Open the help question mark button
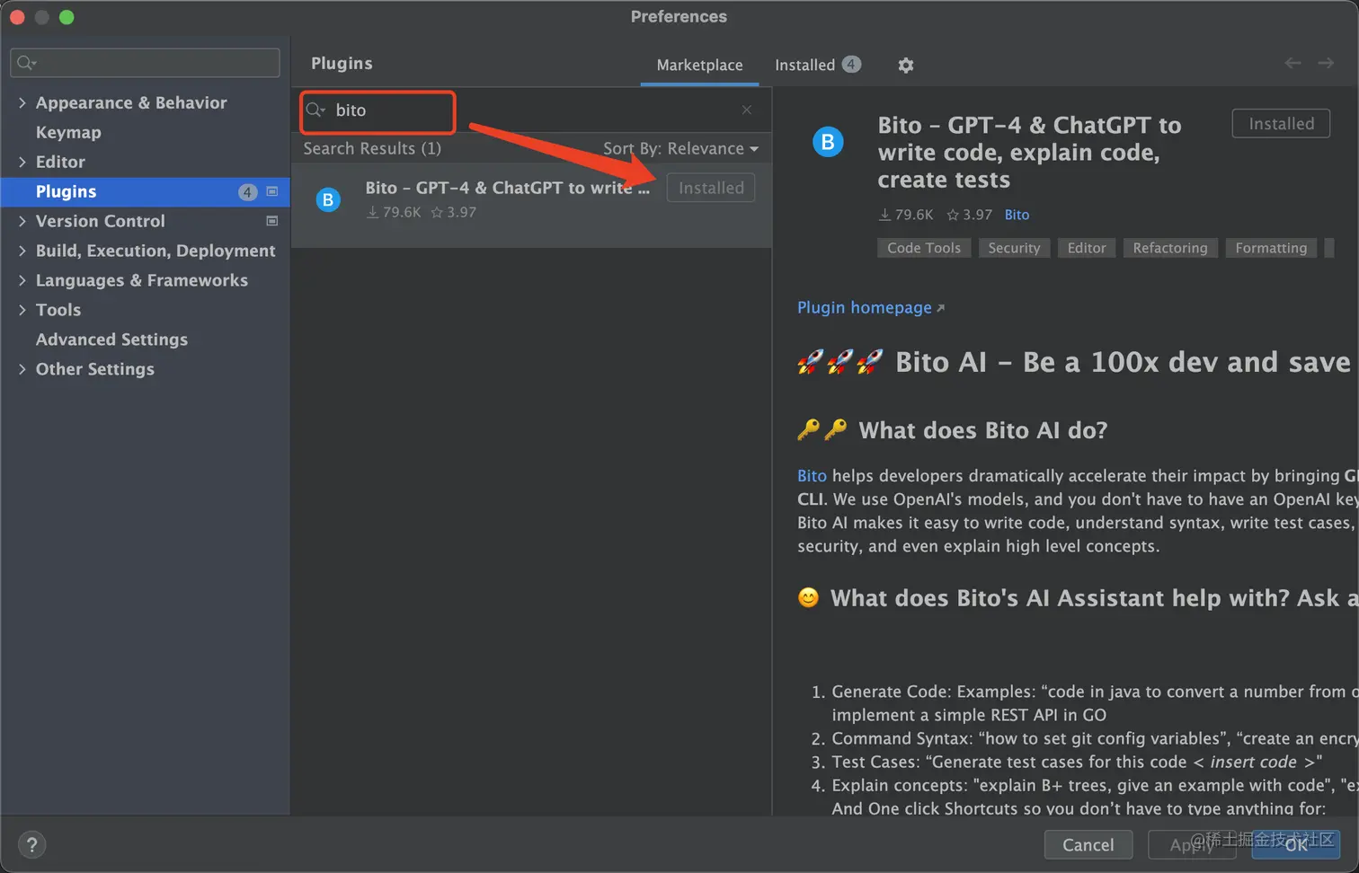The width and height of the screenshot is (1359, 873). 31,844
